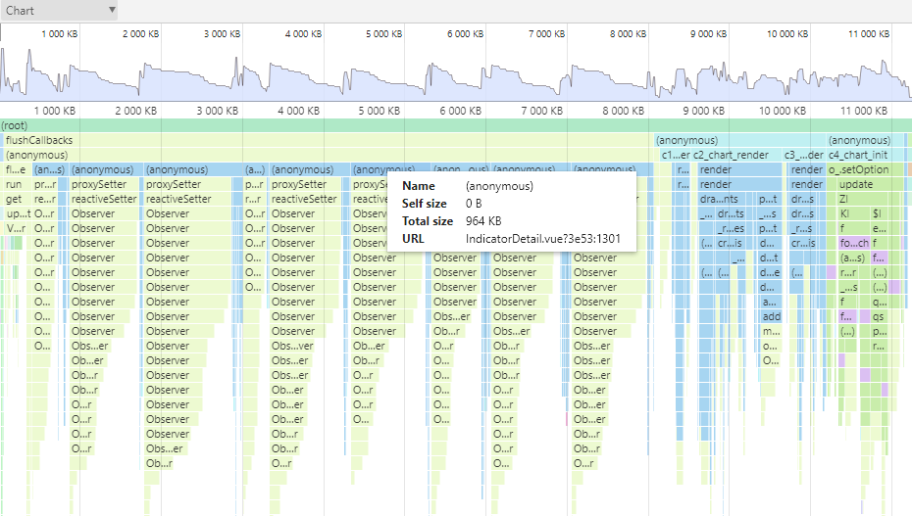The height and width of the screenshot is (516, 912).
Task: Click the 'add' frame in render stack
Action: click(771, 316)
